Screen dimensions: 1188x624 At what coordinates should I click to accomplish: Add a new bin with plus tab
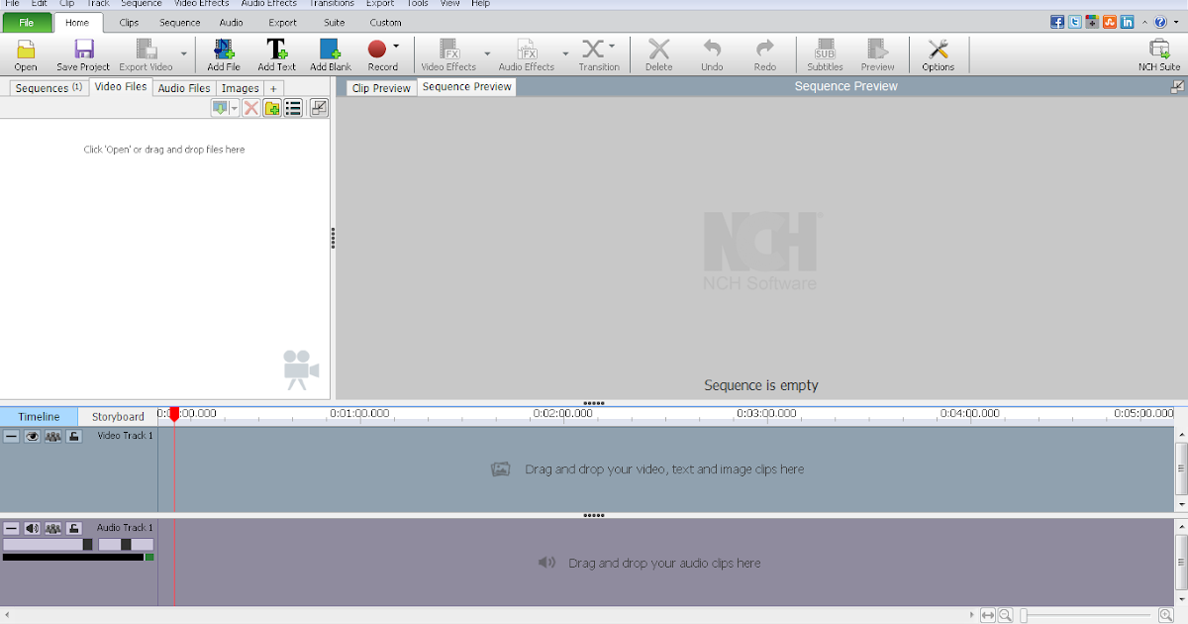(274, 88)
